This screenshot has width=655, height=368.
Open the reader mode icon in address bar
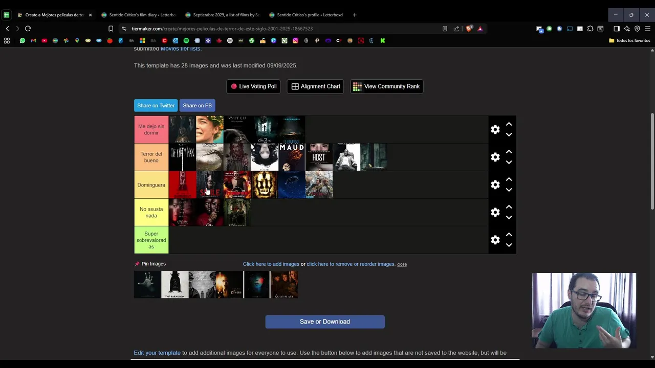coord(445,29)
